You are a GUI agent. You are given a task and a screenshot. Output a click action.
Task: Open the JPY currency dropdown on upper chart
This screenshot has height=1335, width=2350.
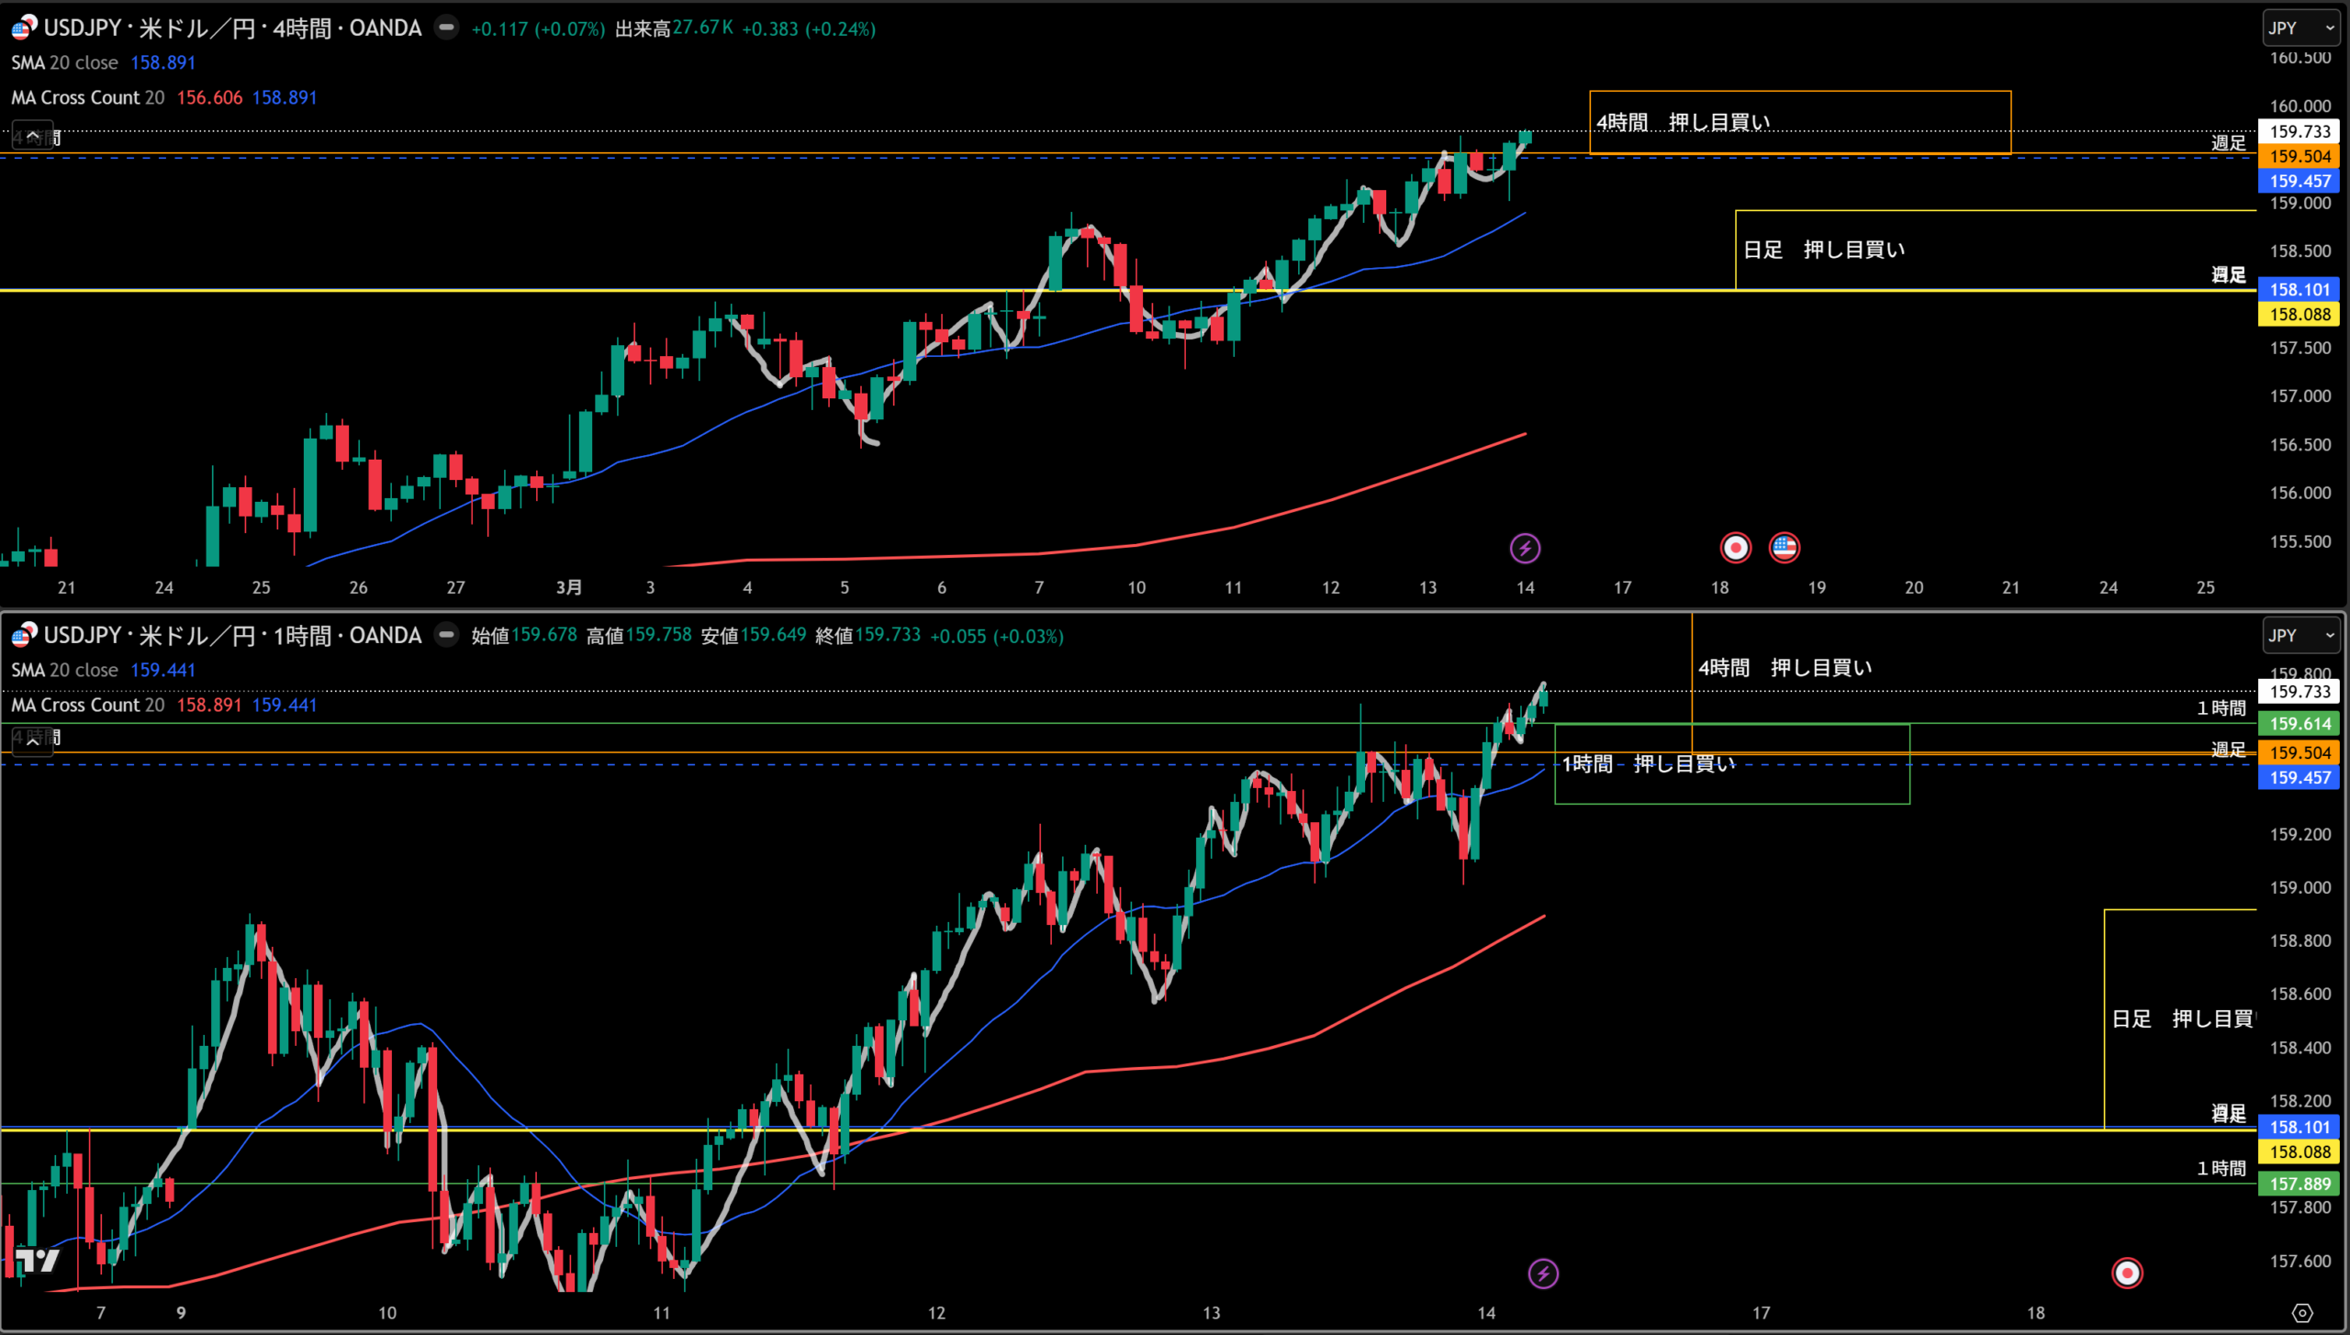(2300, 28)
